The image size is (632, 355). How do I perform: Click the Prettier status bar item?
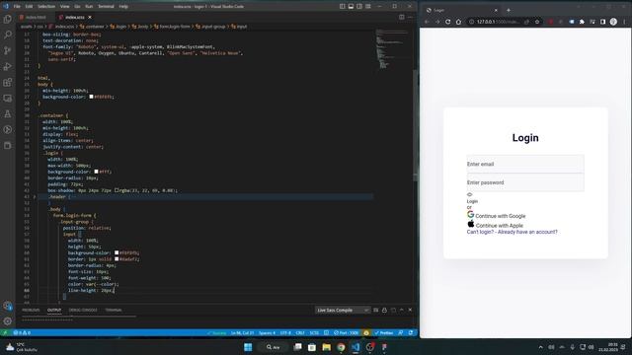click(384, 333)
